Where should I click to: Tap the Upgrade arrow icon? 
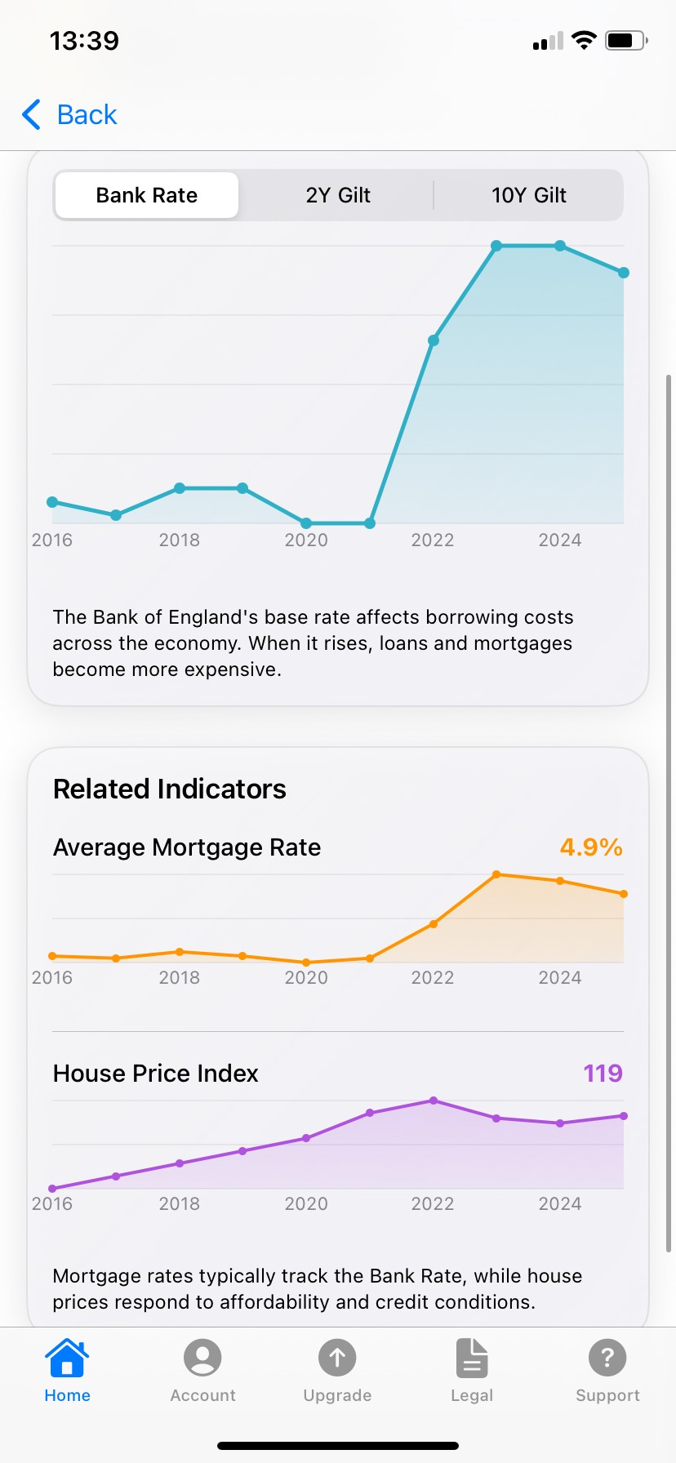click(337, 1355)
